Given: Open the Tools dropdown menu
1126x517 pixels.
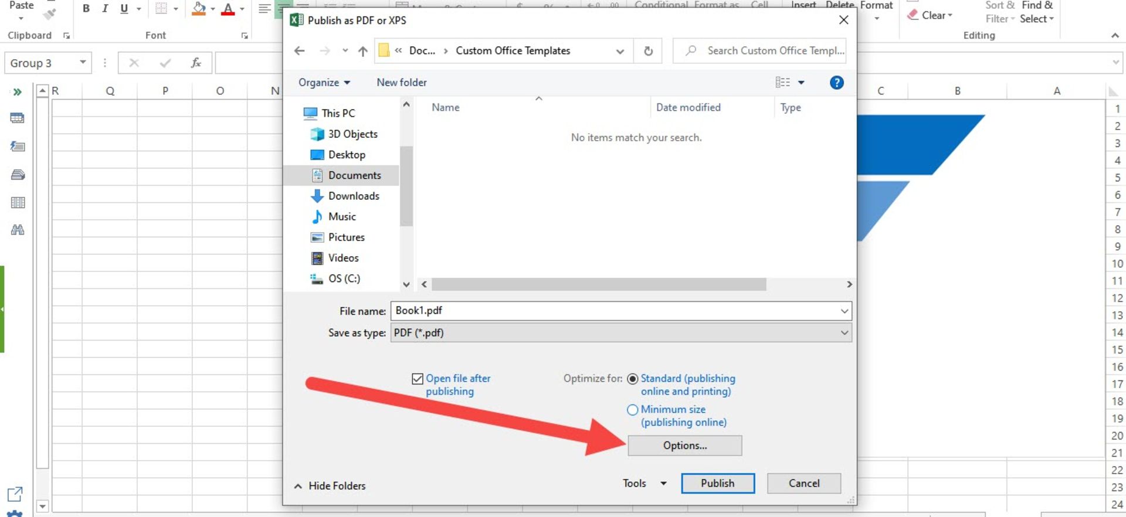Looking at the screenshot, I should coord(644,484).
